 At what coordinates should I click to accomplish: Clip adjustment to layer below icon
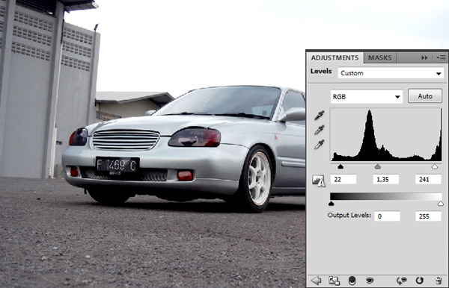click(352, 281)
